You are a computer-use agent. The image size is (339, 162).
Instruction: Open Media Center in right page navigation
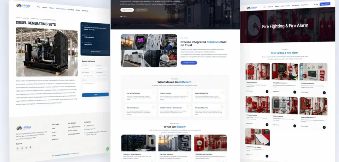pyautogui.click(x=304, y=5)
